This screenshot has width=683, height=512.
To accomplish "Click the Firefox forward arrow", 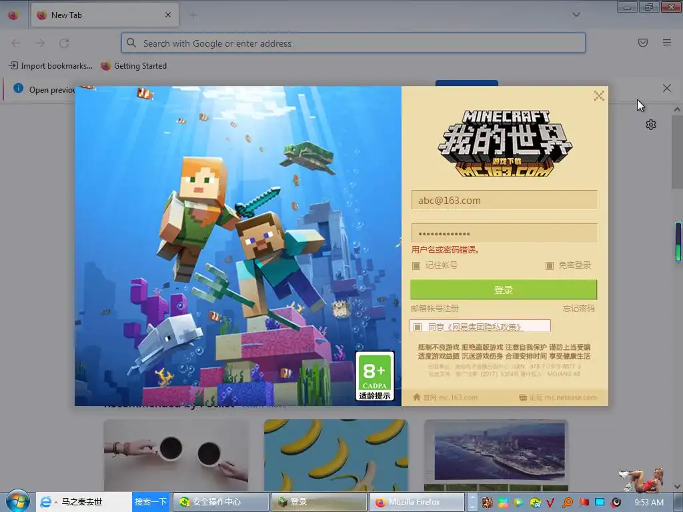I will (x=40, y=43).
